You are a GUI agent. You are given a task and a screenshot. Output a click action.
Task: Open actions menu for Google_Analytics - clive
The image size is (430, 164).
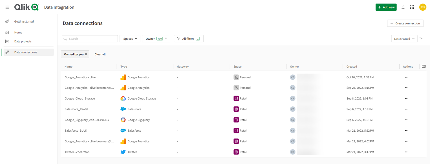tap(406, 77)
